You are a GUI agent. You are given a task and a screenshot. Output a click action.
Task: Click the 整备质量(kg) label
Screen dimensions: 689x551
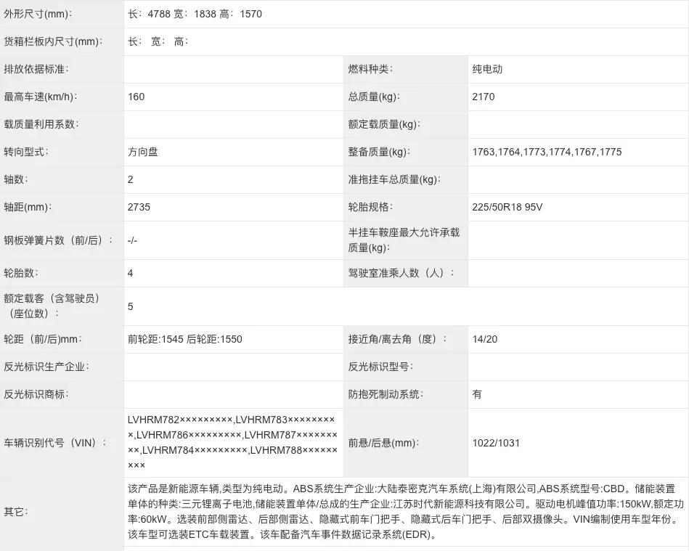pos(379,152)
